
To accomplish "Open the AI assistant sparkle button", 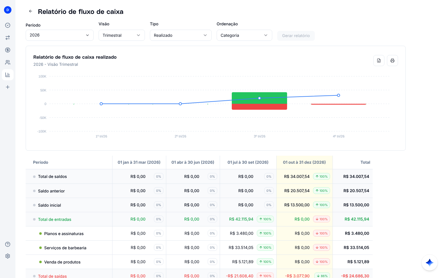I will click(430, 263).
